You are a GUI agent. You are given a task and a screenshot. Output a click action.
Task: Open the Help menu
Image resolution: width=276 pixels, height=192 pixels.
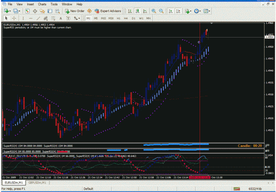[79, 4]
